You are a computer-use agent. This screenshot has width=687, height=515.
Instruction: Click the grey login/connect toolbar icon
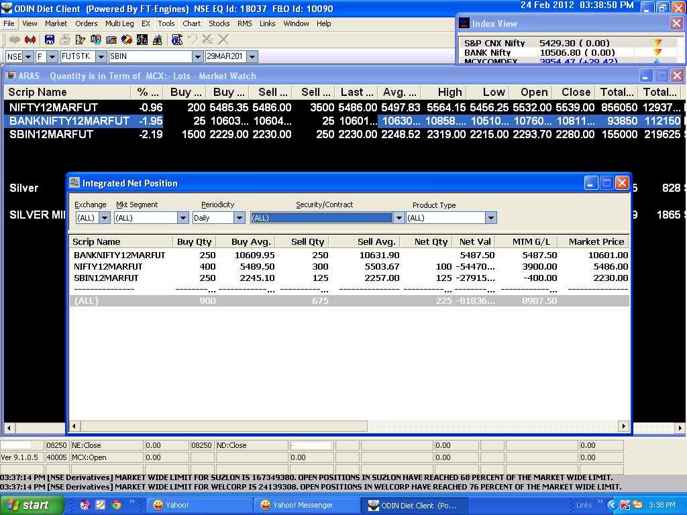[x=15, y=40]
